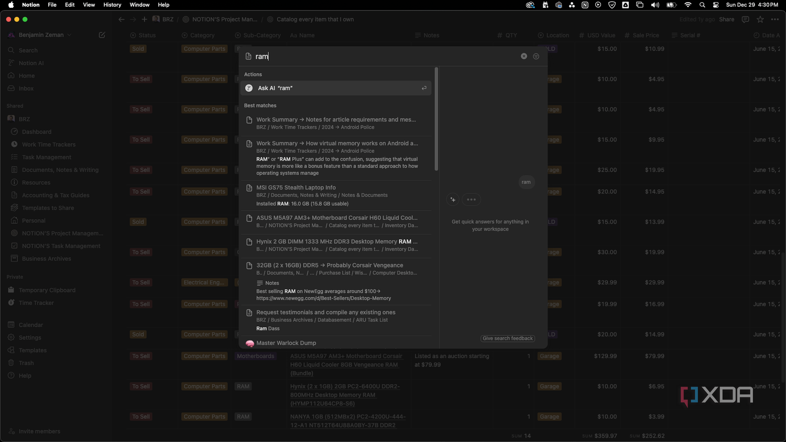This screenshot has height=442, width=786.
Task: Click the Share button
Action: point(727,19)
